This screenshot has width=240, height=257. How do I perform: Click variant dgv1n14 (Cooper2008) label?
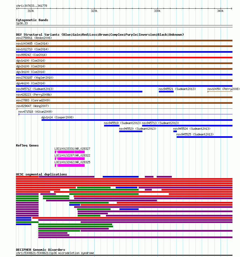57,117
